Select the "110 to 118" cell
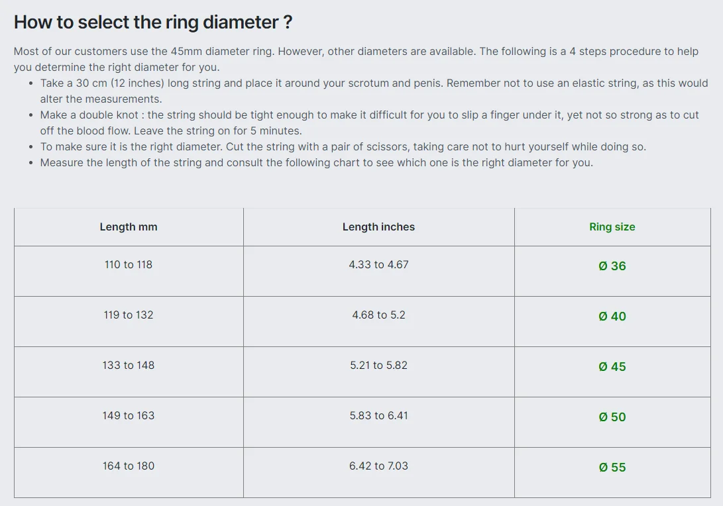Viewport: 723px width, 506px height. 129,264
